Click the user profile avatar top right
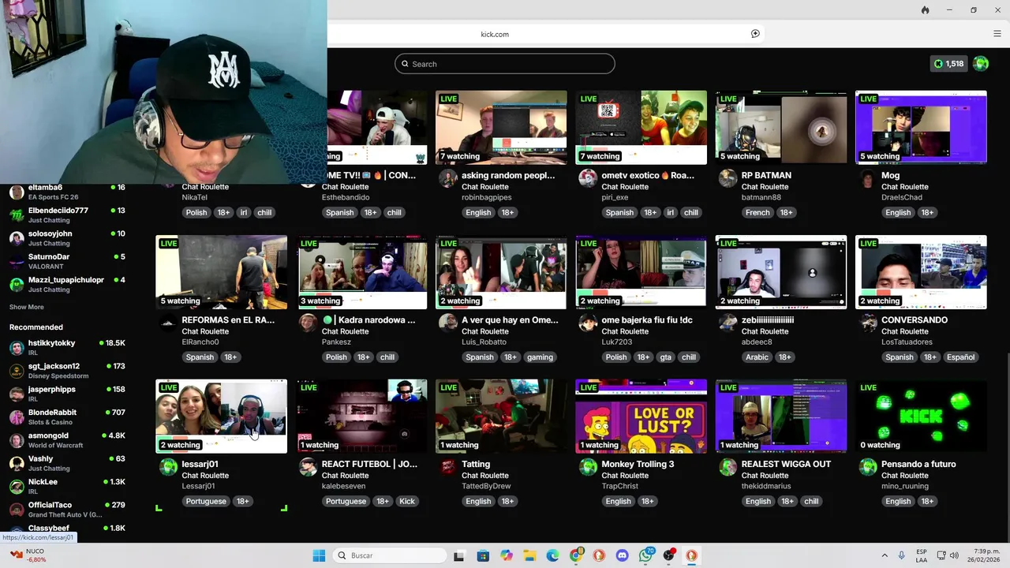 [x=981, y=64]
